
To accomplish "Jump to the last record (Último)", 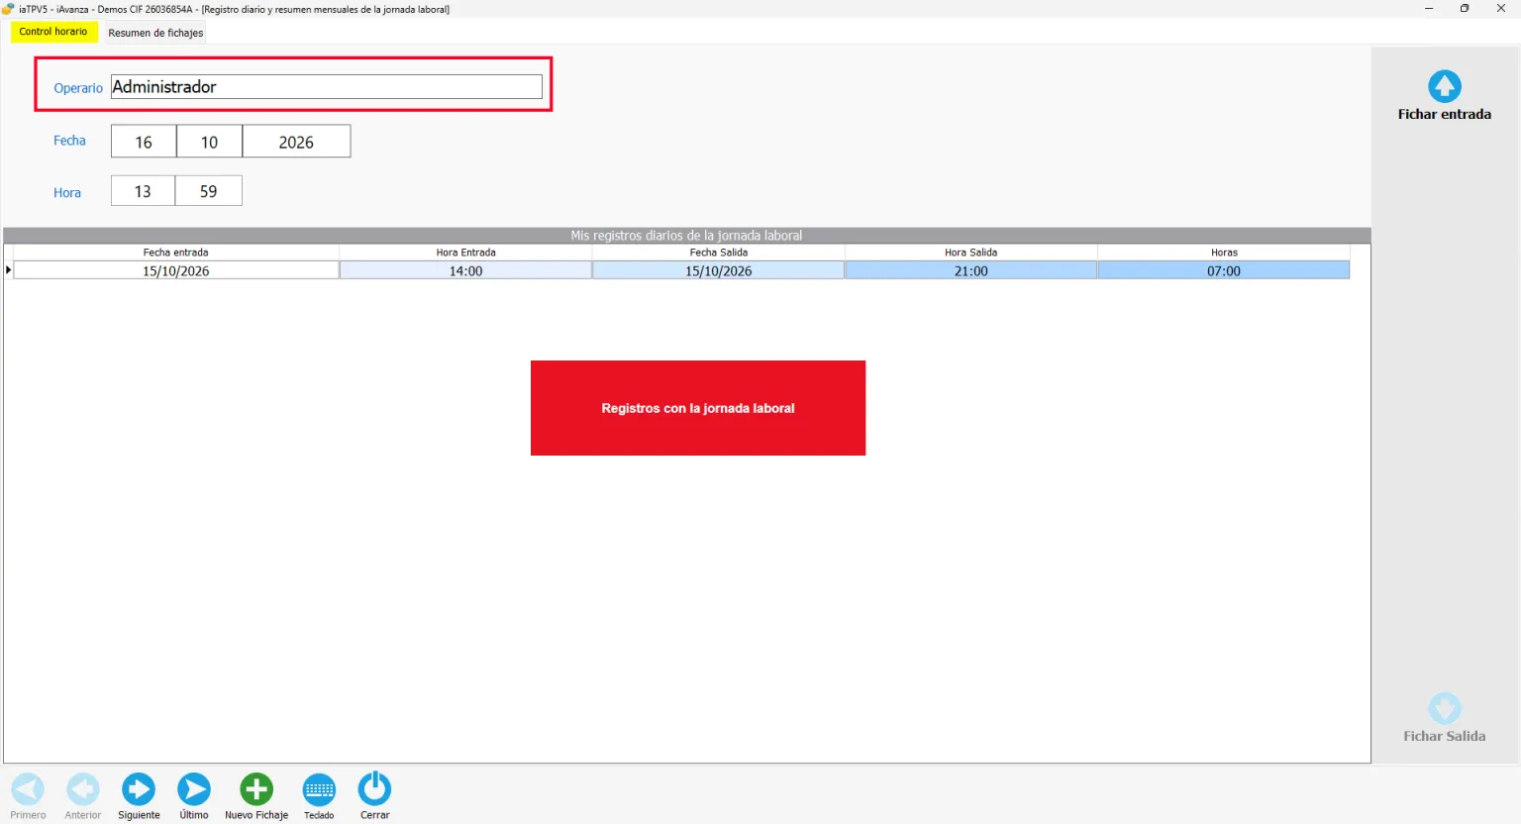I will [x=194, y=789].
